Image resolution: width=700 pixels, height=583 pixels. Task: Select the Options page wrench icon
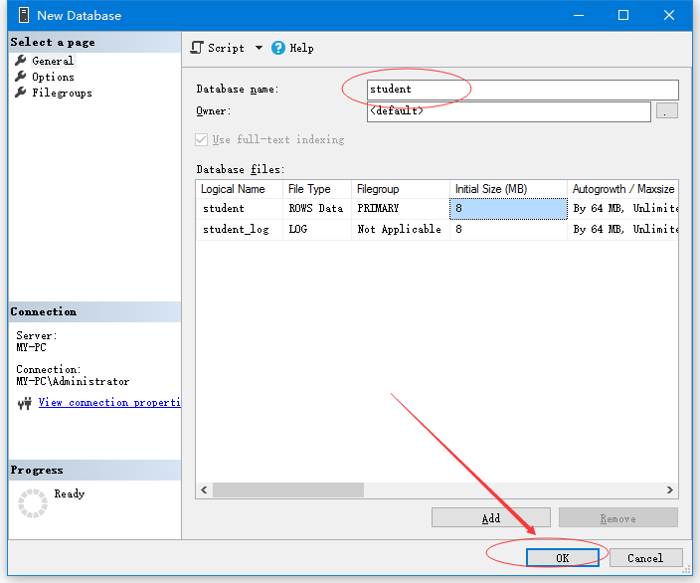(x=21, y=77)
